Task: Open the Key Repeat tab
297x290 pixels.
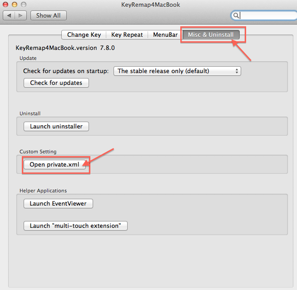Action: [127, 34]
